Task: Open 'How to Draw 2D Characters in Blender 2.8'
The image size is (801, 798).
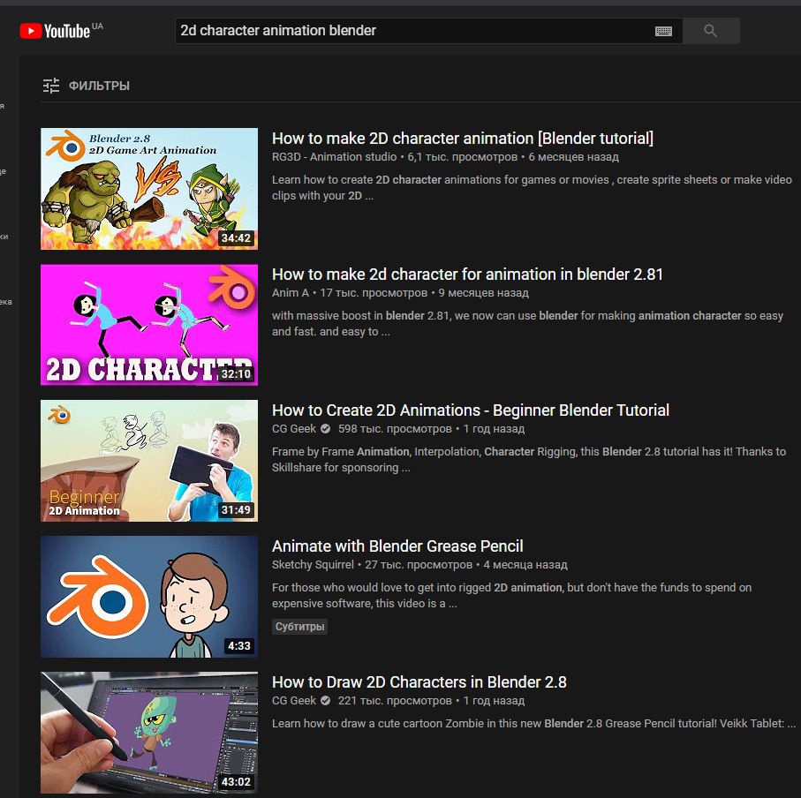Action: pos(419,682)
